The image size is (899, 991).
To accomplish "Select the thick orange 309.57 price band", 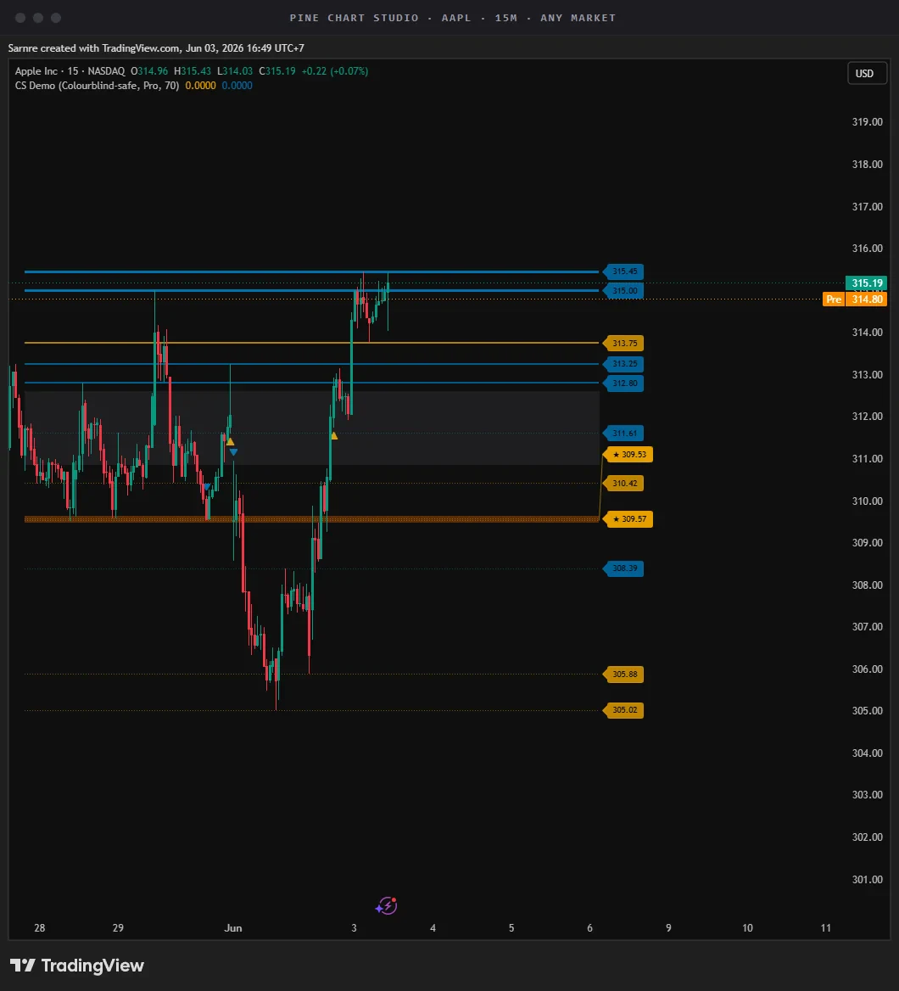I will click(311, 519).
